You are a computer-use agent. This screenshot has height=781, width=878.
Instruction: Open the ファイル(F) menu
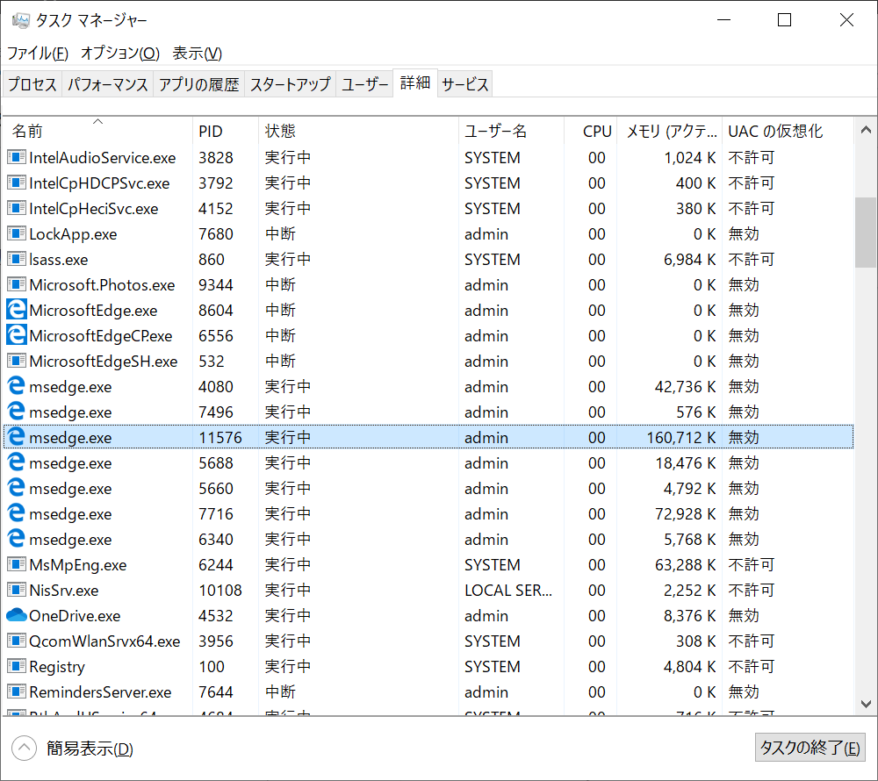point(38,54)
